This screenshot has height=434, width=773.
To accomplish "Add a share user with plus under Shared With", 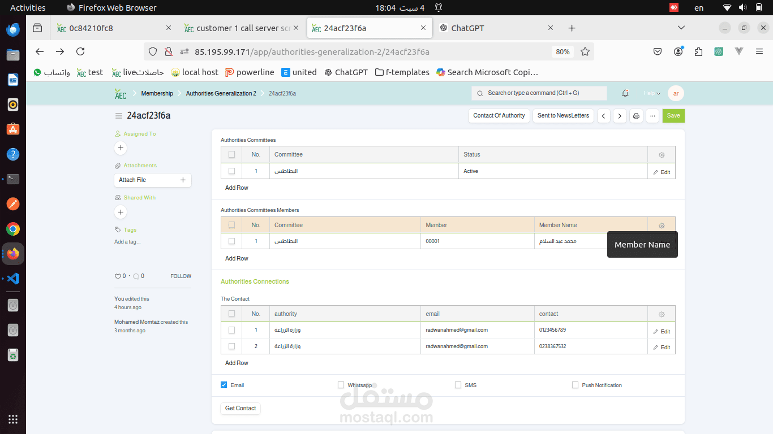I will pyautogui.click(x=121, y=212).
